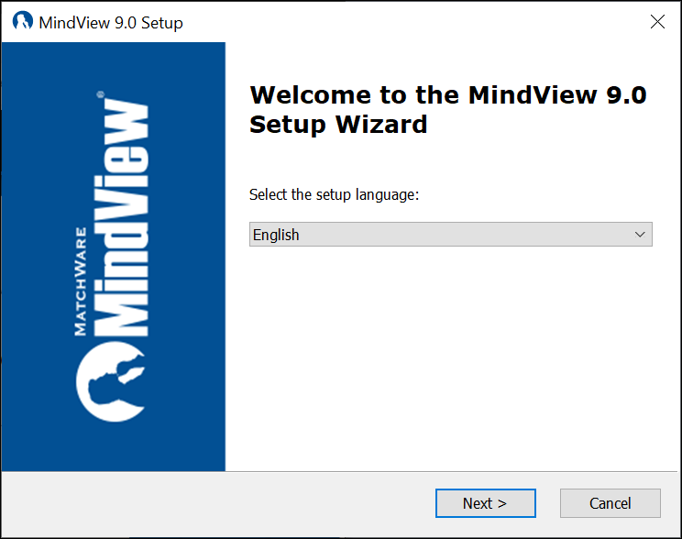Click the 'Setup Wizard' heading line
Image resolution: width=682 pixels, height=539 pixels.
[338, 124]
